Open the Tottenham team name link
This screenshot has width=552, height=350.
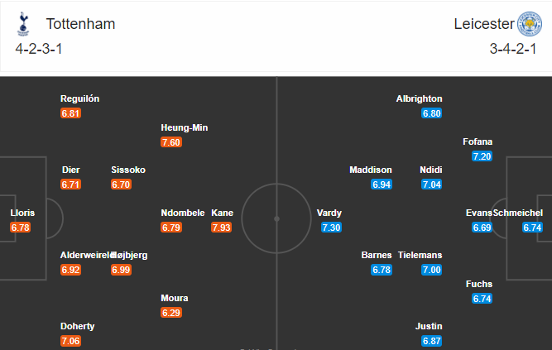pyautogui.click(x=80, y=24)
